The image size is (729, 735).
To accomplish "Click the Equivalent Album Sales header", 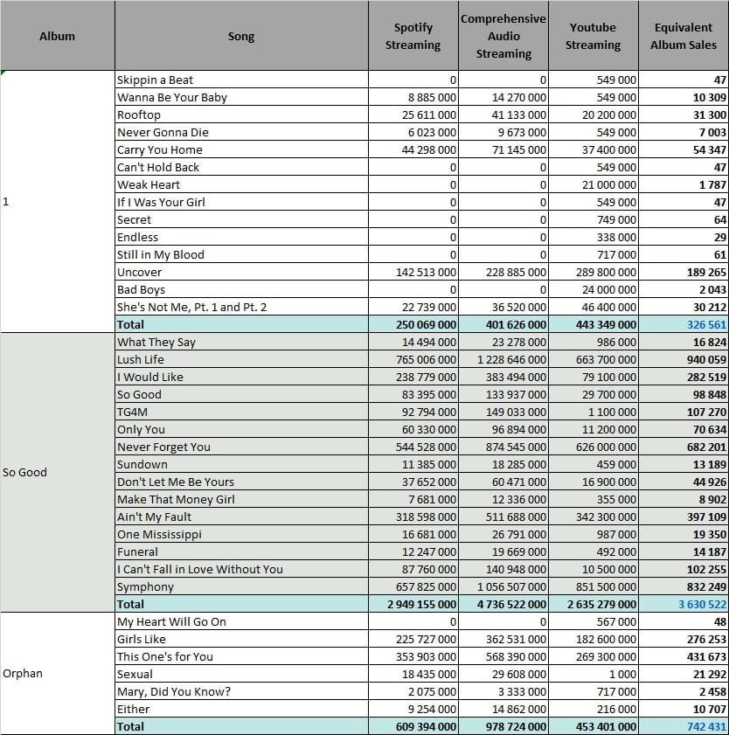I will pos(683,36).
